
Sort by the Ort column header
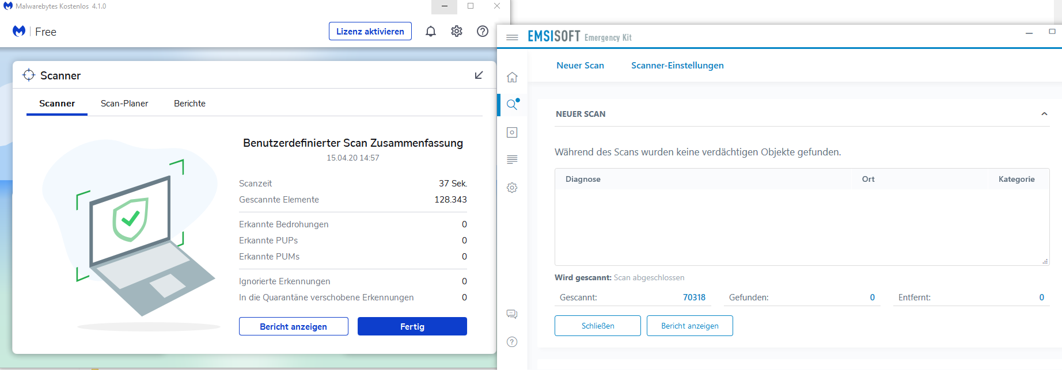pyautogui.click(x=868, y=179)
